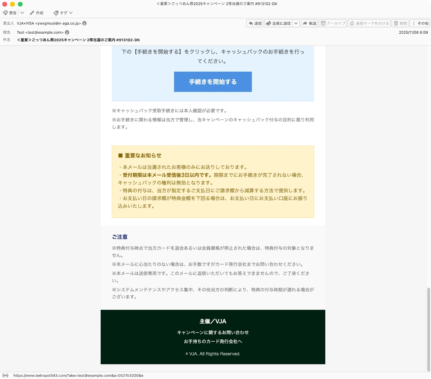This screenshot has height=379, width=431.
Task: Click the tag icon on タグ
Action: point(56,13)
